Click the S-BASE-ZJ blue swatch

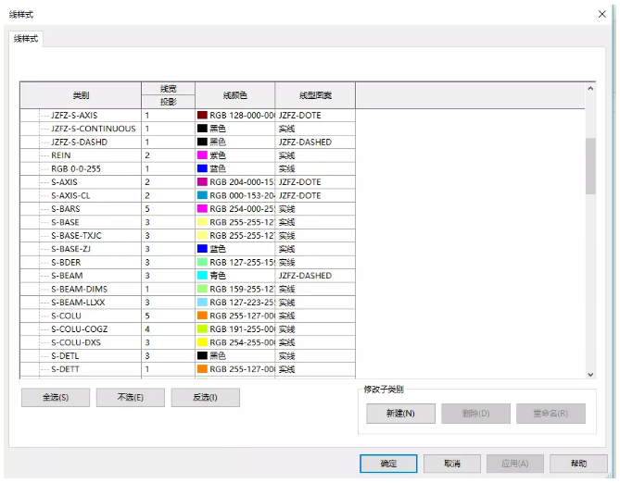click(x=202, y=249)
